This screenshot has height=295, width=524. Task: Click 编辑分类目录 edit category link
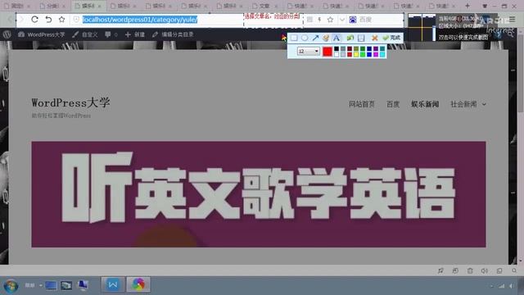[173, 34]
